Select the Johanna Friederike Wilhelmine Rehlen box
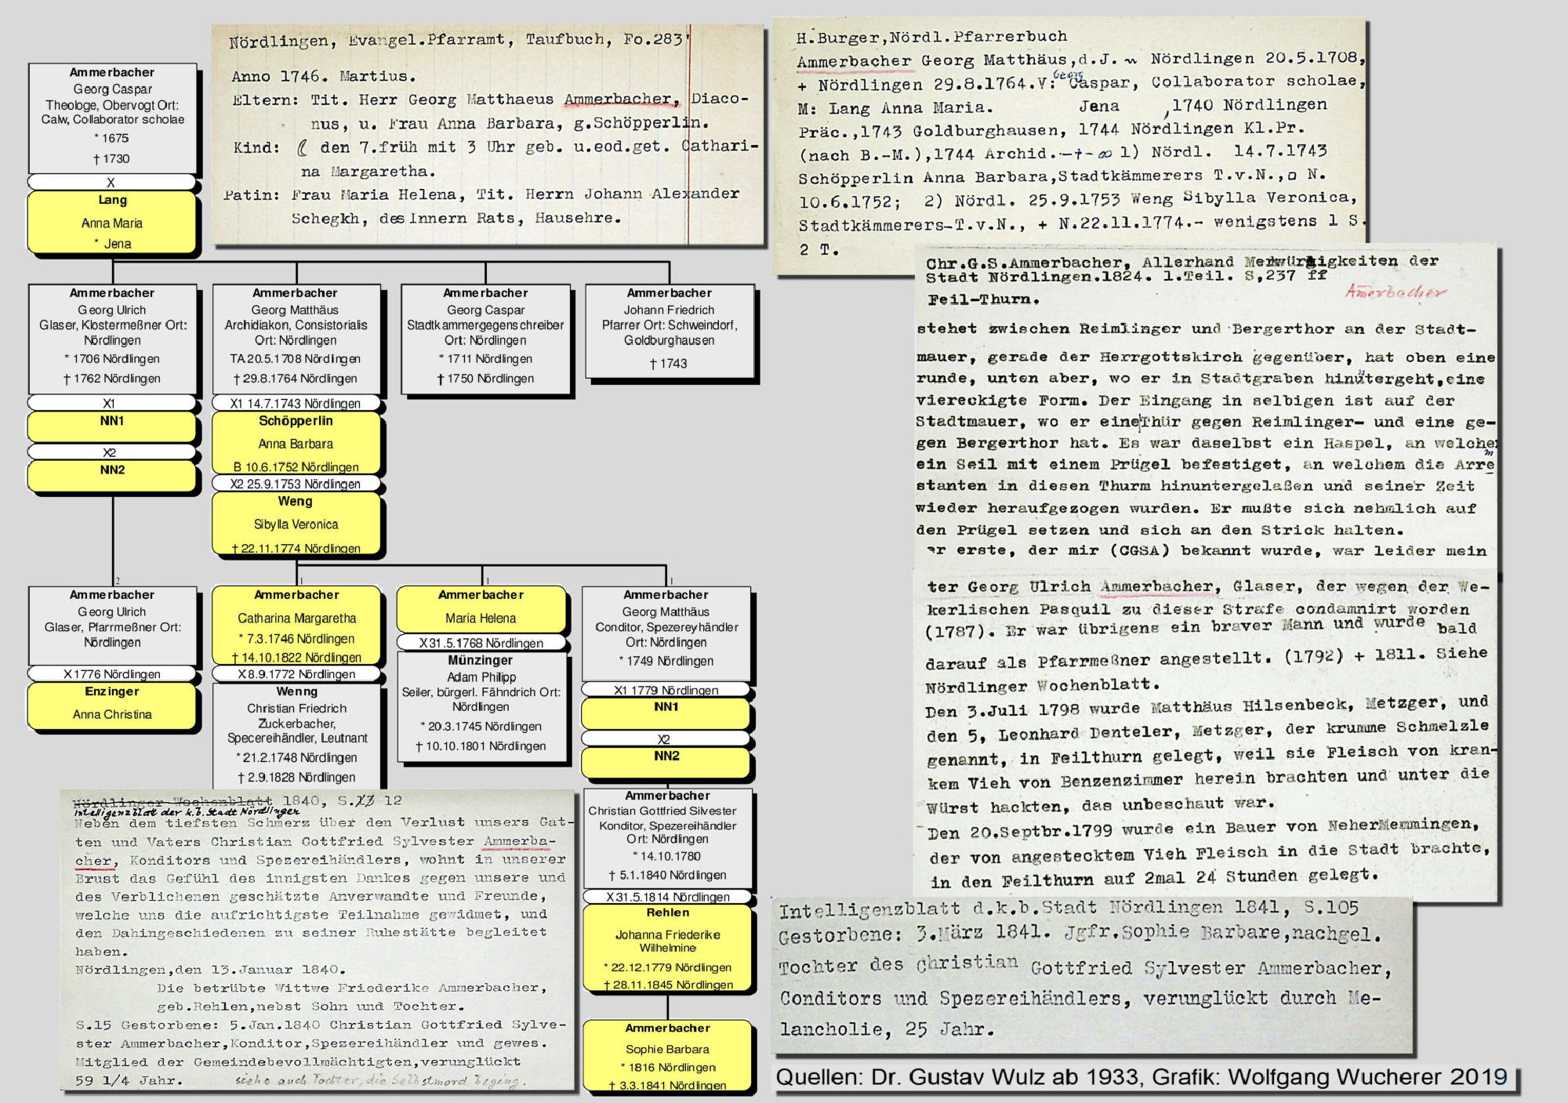Image resolution: width=1568 pixels, height=1103 pixels. pyautogui.click(x=668, y=947)
